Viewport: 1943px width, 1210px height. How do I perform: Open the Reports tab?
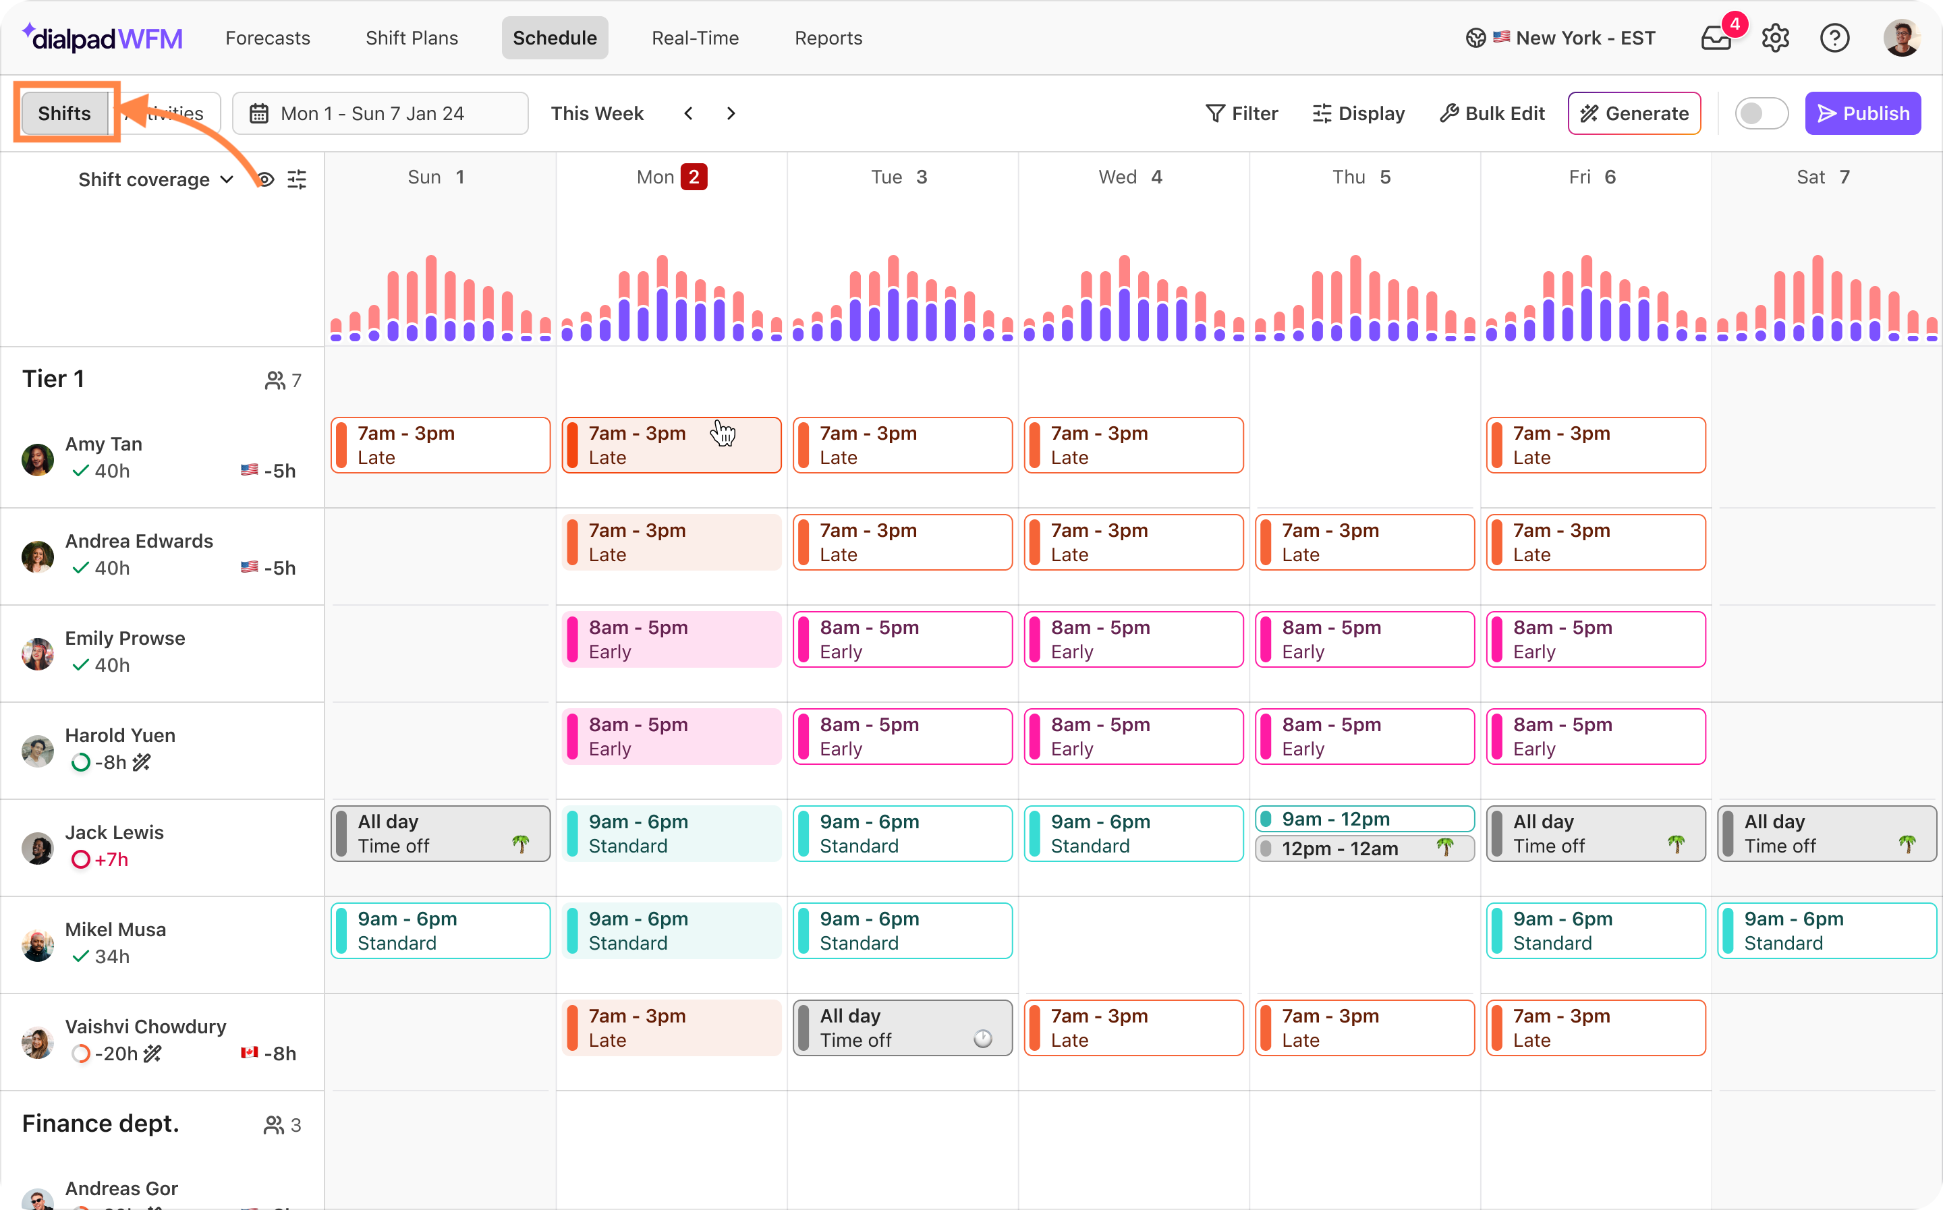click(828, 38)
